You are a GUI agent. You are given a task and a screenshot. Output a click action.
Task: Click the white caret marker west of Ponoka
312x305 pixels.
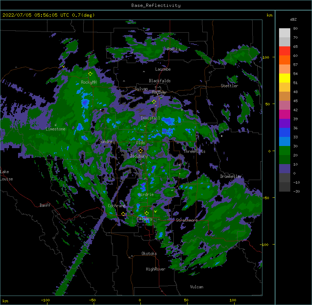point(132,53)
